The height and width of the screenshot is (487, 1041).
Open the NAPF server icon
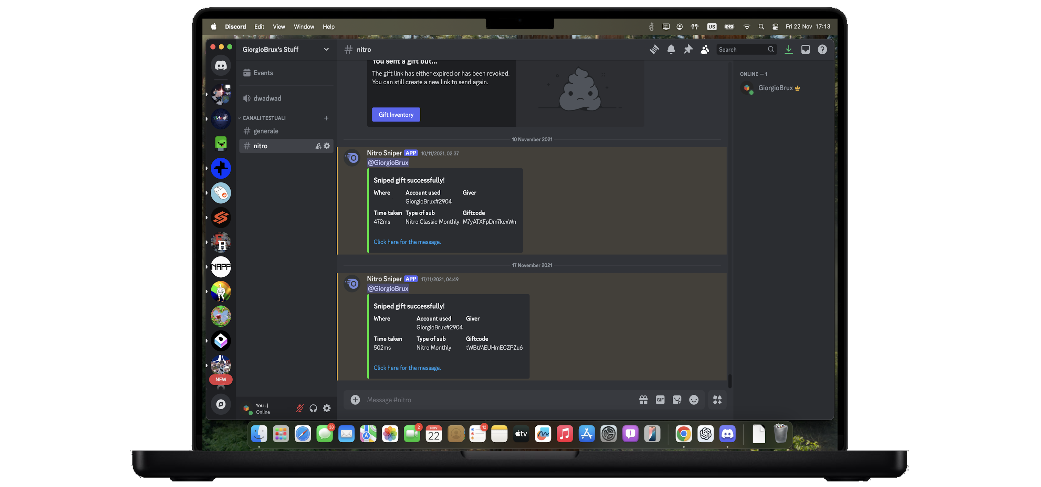point(221,267)
